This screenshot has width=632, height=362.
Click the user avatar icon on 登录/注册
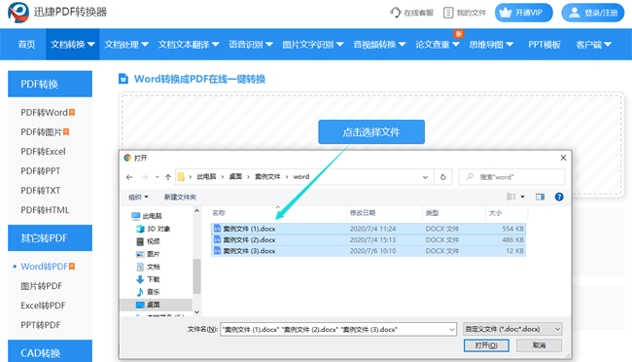(x=575, y=13)
